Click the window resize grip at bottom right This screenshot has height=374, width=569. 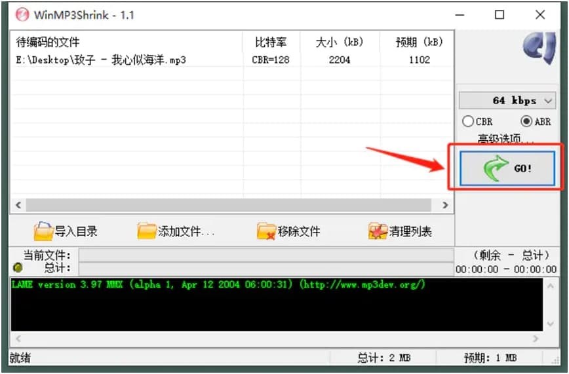pyautogui.click(x=556, y=360)
